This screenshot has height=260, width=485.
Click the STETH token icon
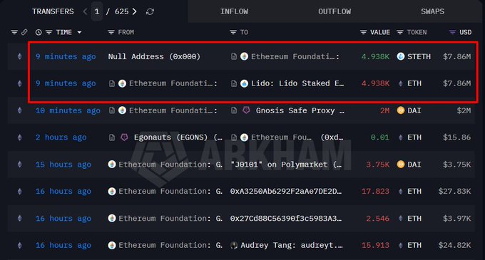tap(401, 56)
